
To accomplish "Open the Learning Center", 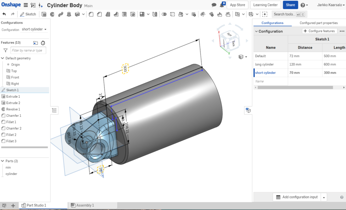I will point(266,5).
